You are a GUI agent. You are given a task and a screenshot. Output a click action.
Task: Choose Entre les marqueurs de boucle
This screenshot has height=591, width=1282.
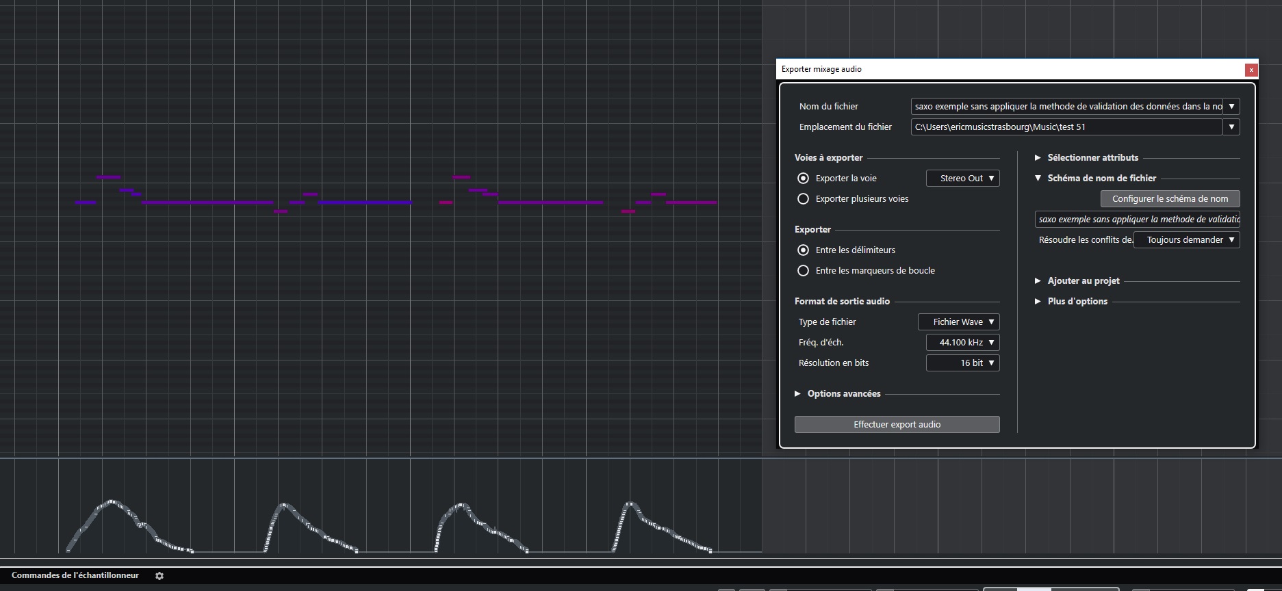[804, 271]
